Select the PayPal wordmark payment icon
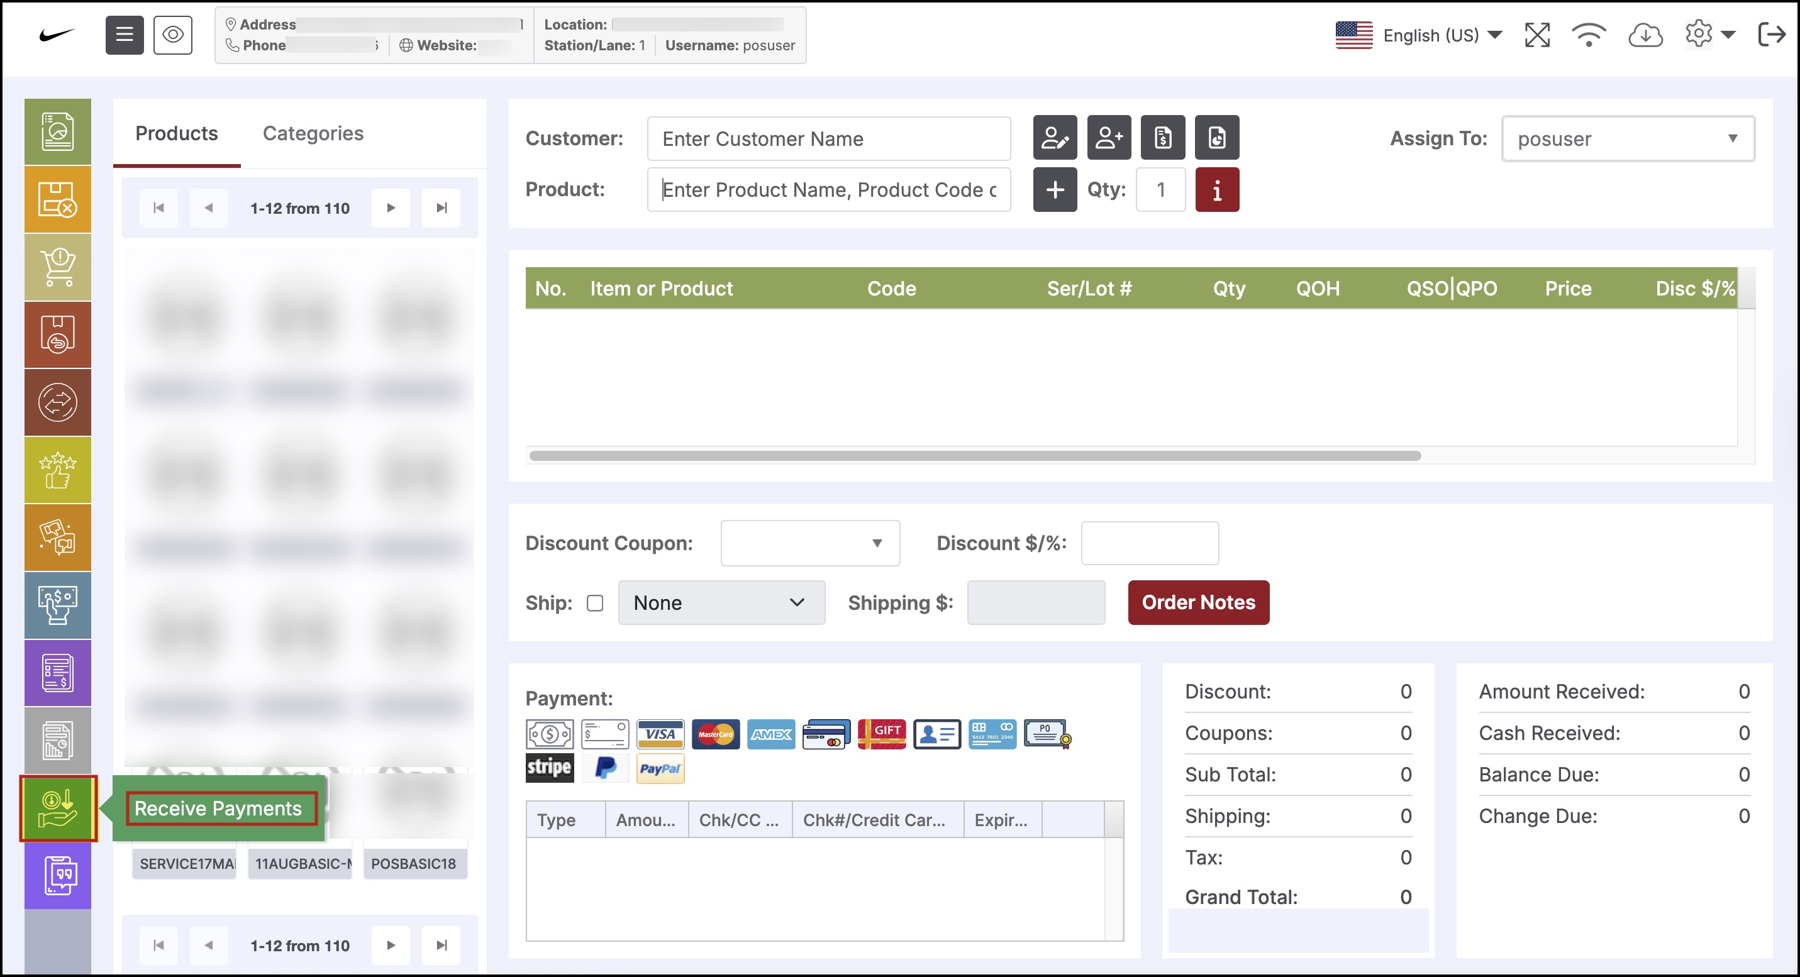 (x=660, y=768)
